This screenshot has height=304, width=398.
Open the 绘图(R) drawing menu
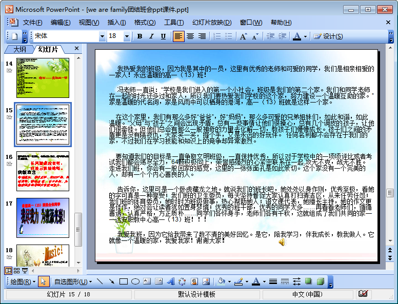[23, 281]
